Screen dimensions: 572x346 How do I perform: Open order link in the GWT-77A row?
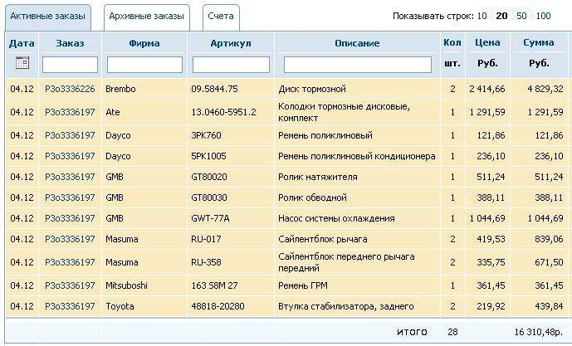[70, 218]
